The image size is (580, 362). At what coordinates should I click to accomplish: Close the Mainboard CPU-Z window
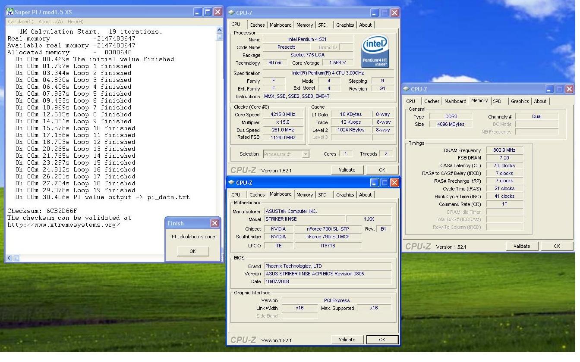(394, 183)
